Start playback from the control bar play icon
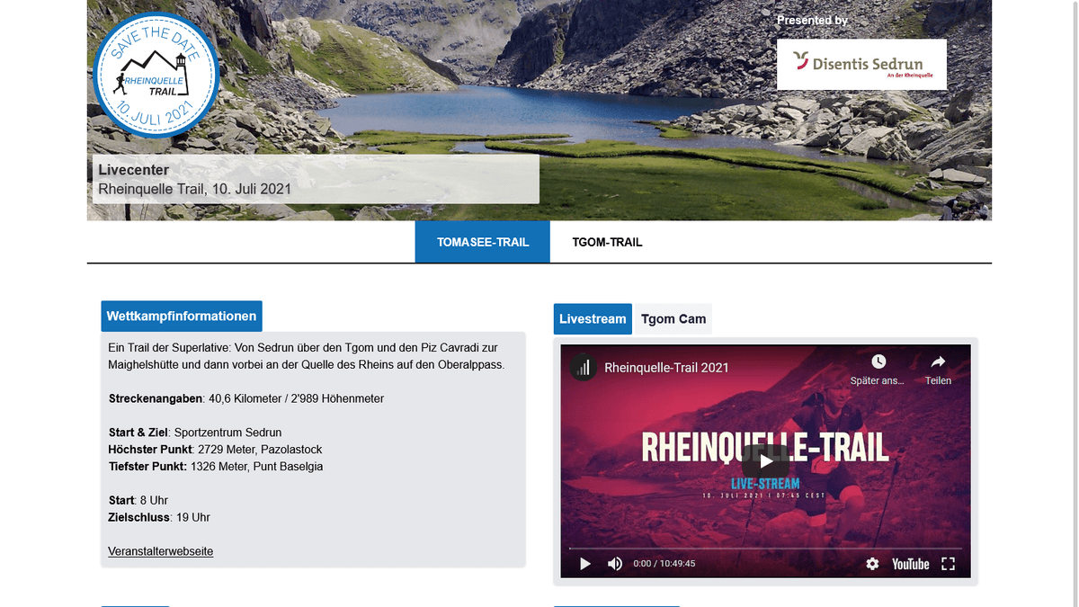Image resolution: width=1079 pixels, height=607 pixels. tap(585, 564)
